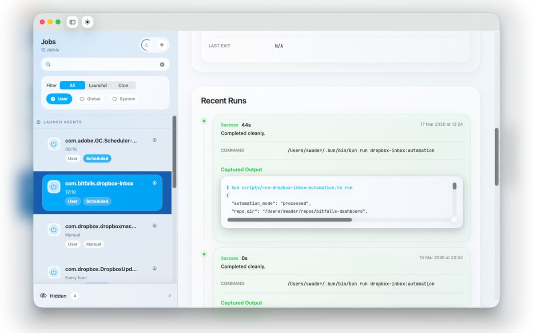The width and height of the screenshot is (533, 333).
Task: Click power icon for com.dropbox.DropboxUpd job
Action: [x=54, y=272]
